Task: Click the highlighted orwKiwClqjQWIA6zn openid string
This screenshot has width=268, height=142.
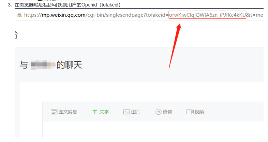Action: [207, 15]
